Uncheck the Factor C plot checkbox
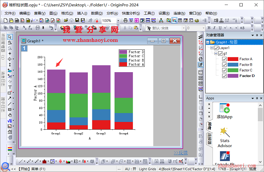 tap(224, 70)
